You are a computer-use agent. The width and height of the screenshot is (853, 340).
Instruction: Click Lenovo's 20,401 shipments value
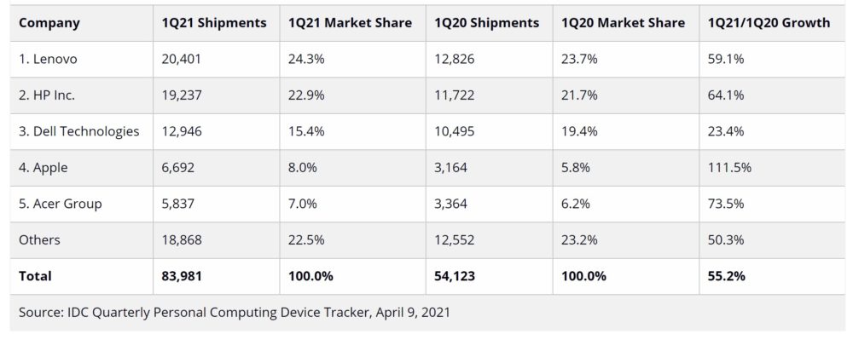(x=181, y=59)
